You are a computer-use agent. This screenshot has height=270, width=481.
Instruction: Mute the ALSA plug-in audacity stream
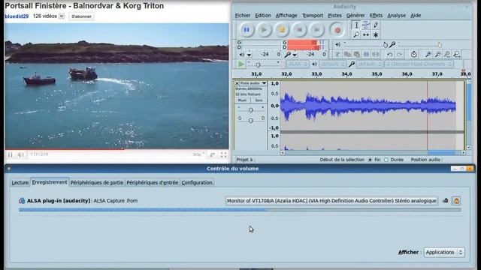tap(446, 201)
